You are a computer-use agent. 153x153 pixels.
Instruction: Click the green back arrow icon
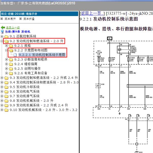click(x=3, y=27)
